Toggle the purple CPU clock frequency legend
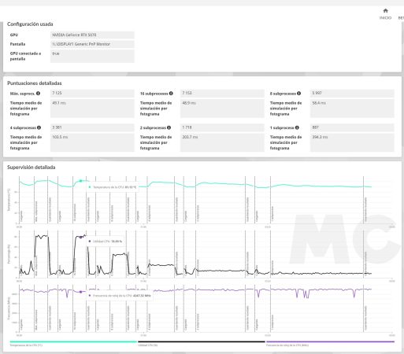 pos(330,341)
